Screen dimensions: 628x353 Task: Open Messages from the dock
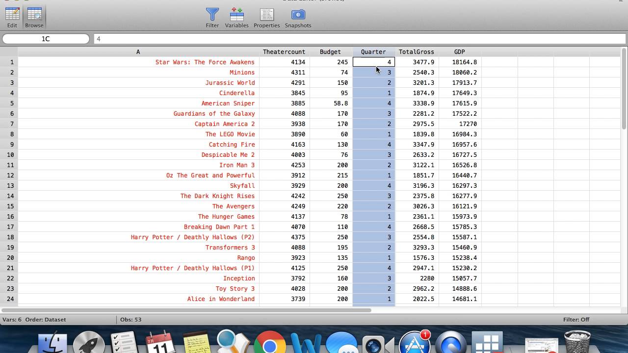[341, 343]
